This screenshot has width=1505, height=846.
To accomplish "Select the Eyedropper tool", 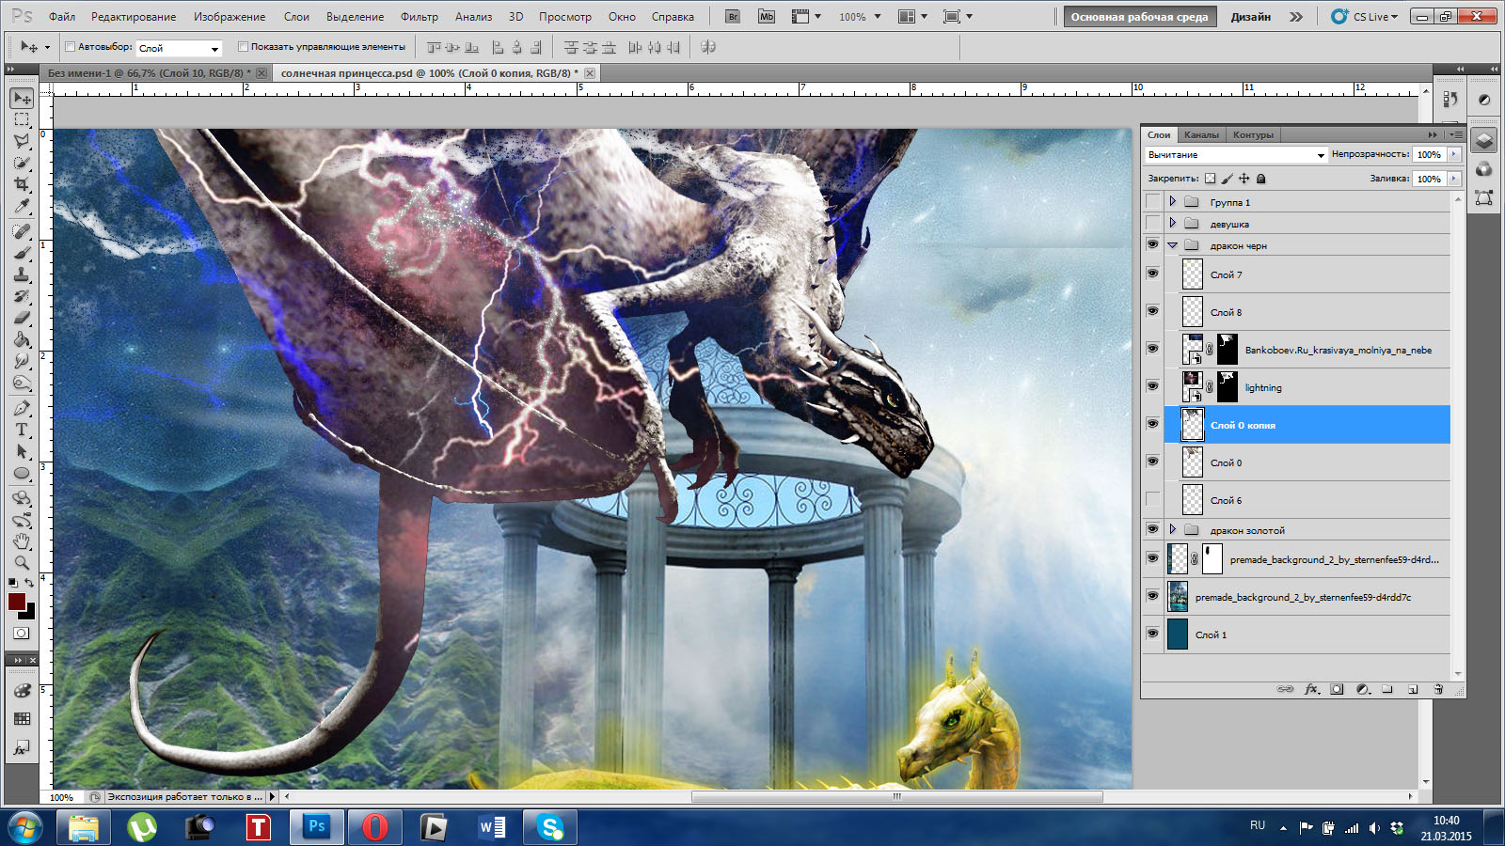I will (22, 206).
